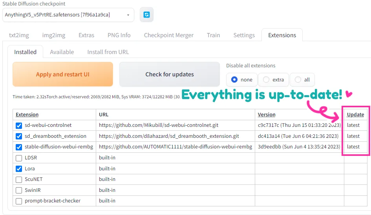The width and height of the screenshot is (371, 215).
Task: Click version c9c7317c of controlnet
Action: point(299,125)
